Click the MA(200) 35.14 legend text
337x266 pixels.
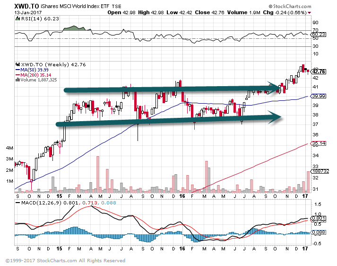click(35, 75)
